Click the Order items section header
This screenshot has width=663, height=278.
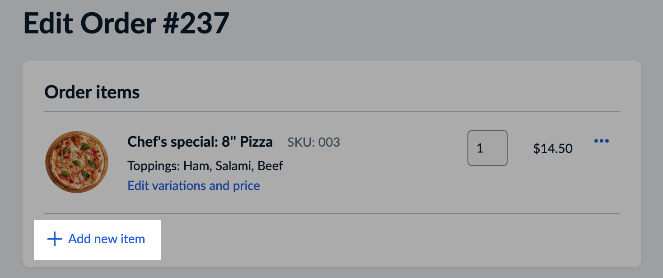(92, 92)
